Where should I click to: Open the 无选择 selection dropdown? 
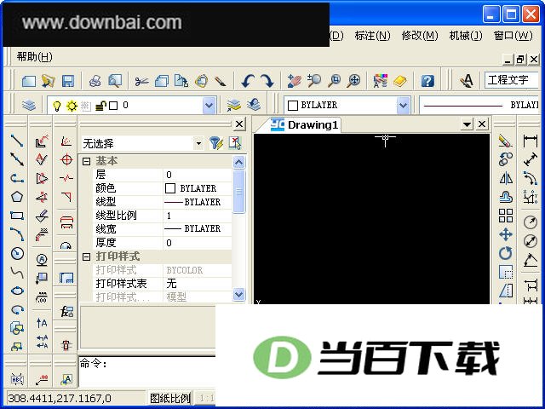coord(198,143)
